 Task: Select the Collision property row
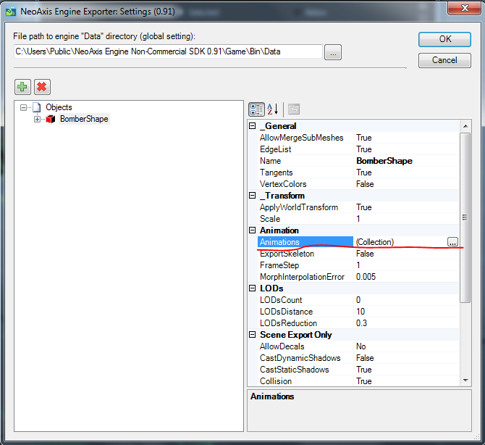click(x=358, y=381)
